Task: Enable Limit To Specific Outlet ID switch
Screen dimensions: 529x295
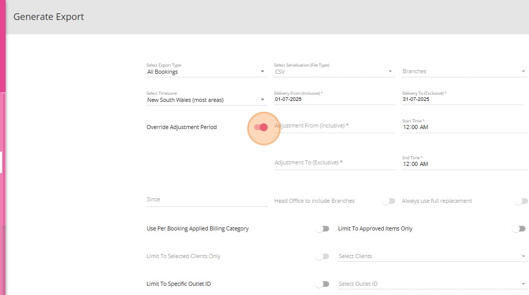Action: [322, 284]
